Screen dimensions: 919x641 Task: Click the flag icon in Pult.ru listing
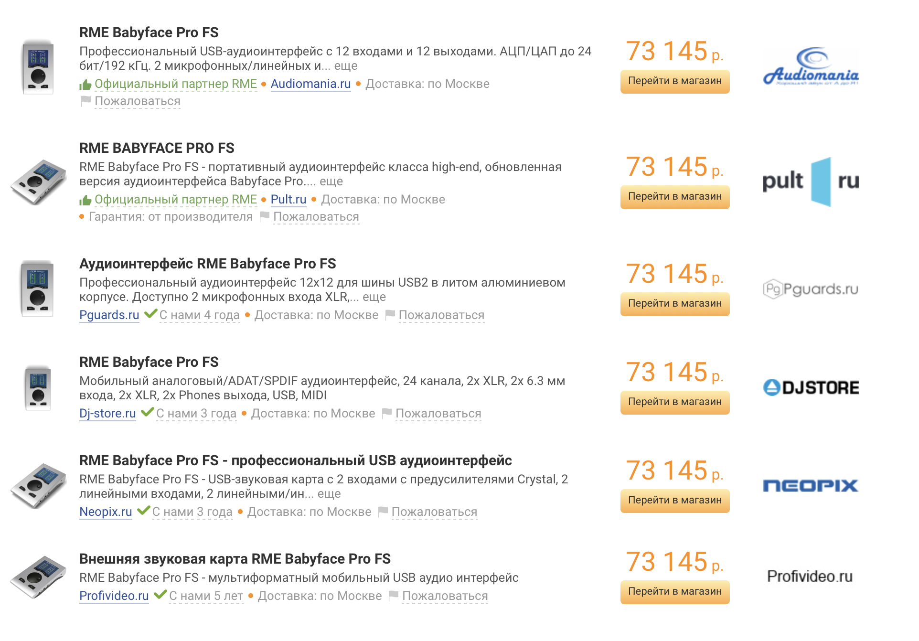265,217
